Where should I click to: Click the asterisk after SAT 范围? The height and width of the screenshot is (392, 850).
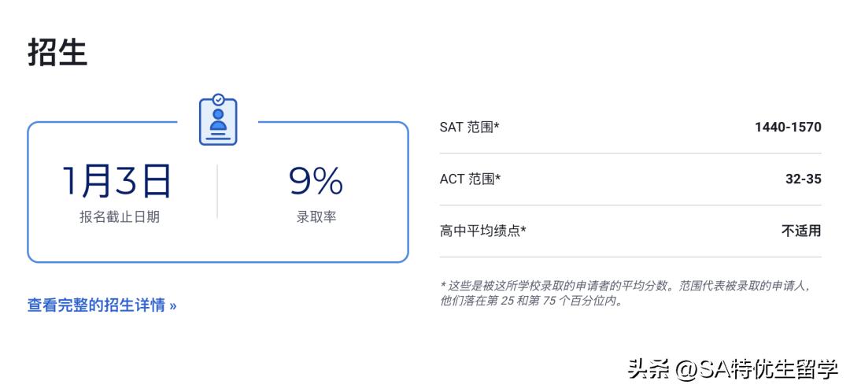[497, 126]
